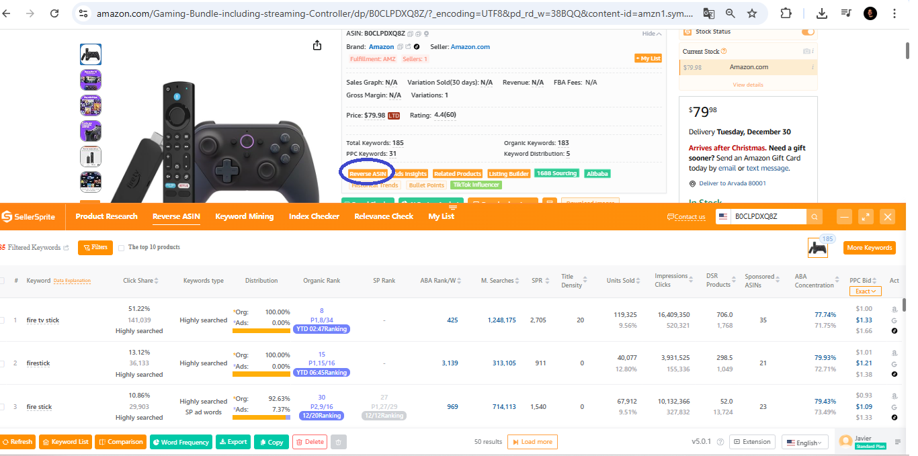Switch to the Keyword Mining tab
918x456 pixels.
click(x=244, y=216)
